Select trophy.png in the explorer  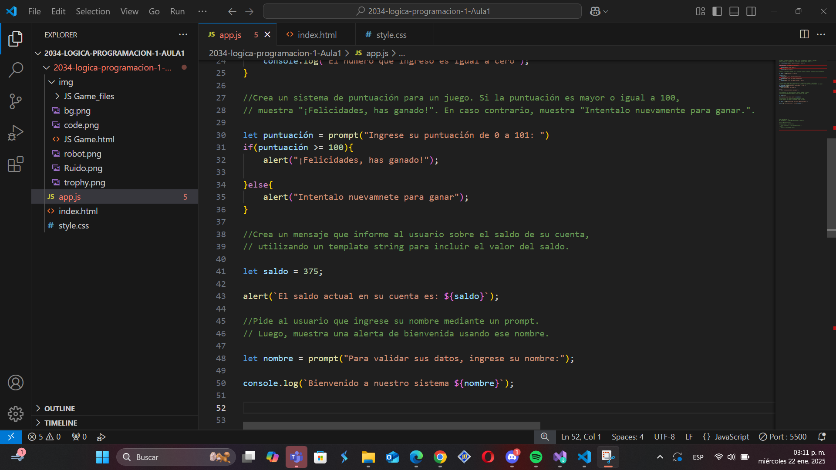click(115, 182)
